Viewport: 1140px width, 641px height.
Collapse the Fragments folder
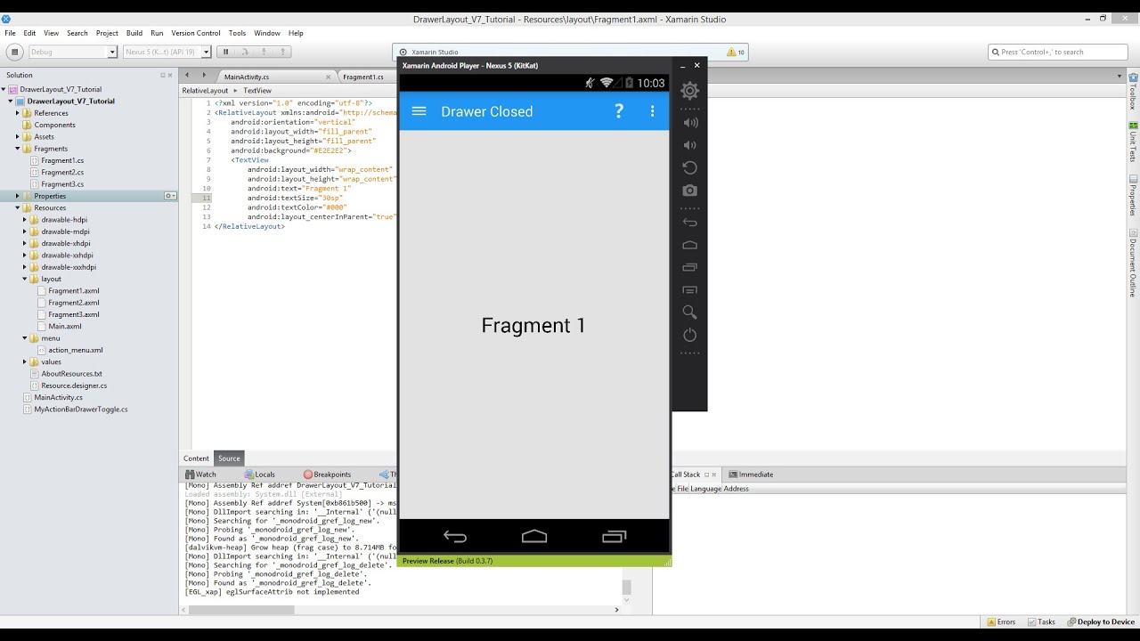click(17, 149)
